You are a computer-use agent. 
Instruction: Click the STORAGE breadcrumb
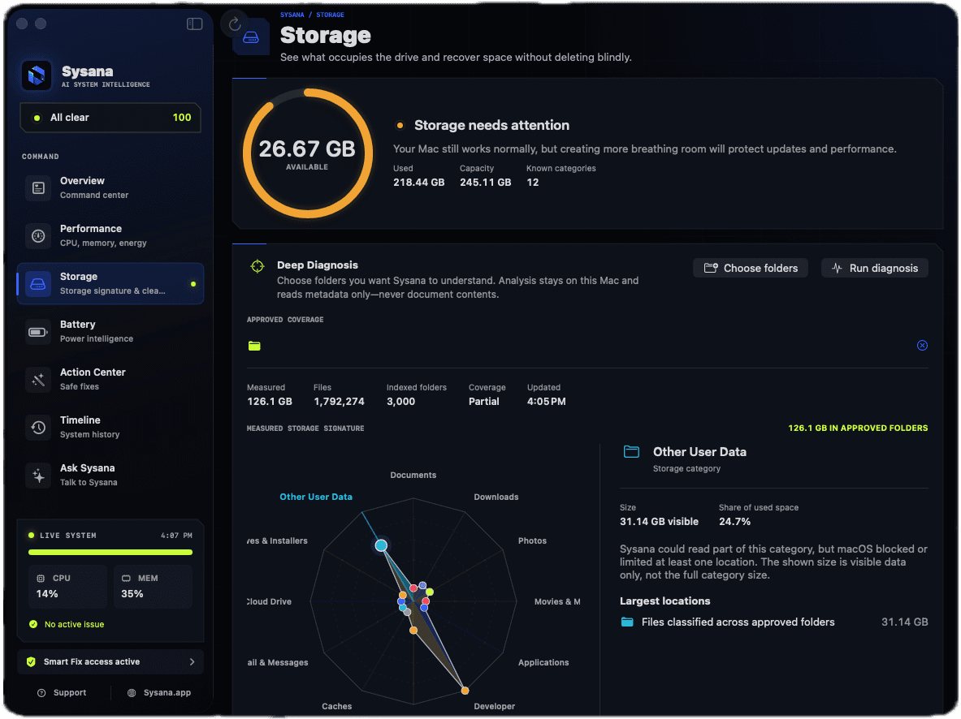331,15
